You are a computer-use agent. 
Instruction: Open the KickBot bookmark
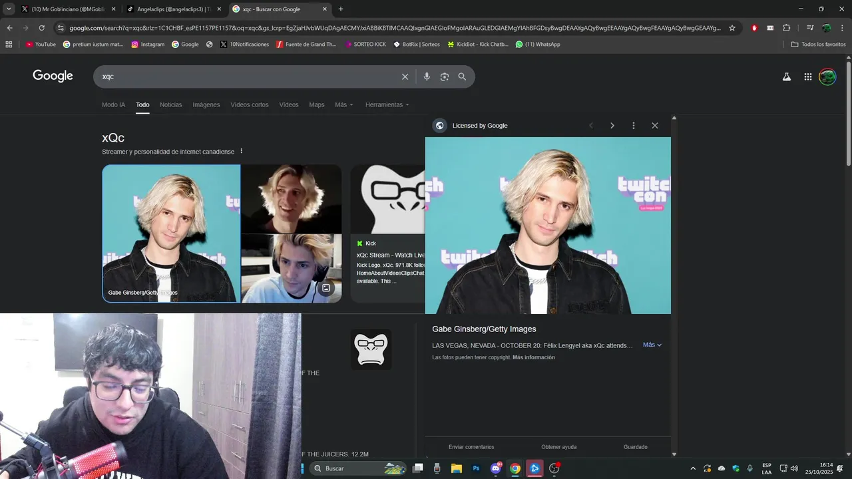point(478,45)
